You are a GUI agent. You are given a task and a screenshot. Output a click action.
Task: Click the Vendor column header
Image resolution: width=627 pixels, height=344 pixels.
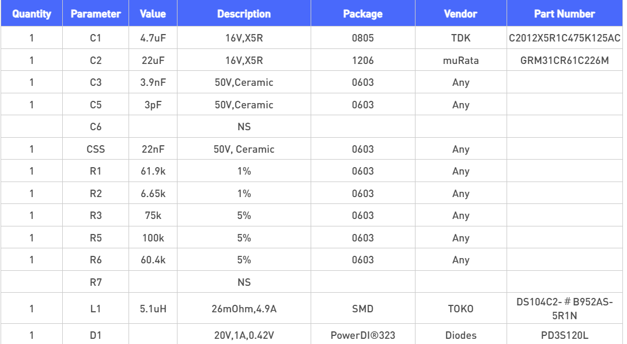(x=460, y=14)
